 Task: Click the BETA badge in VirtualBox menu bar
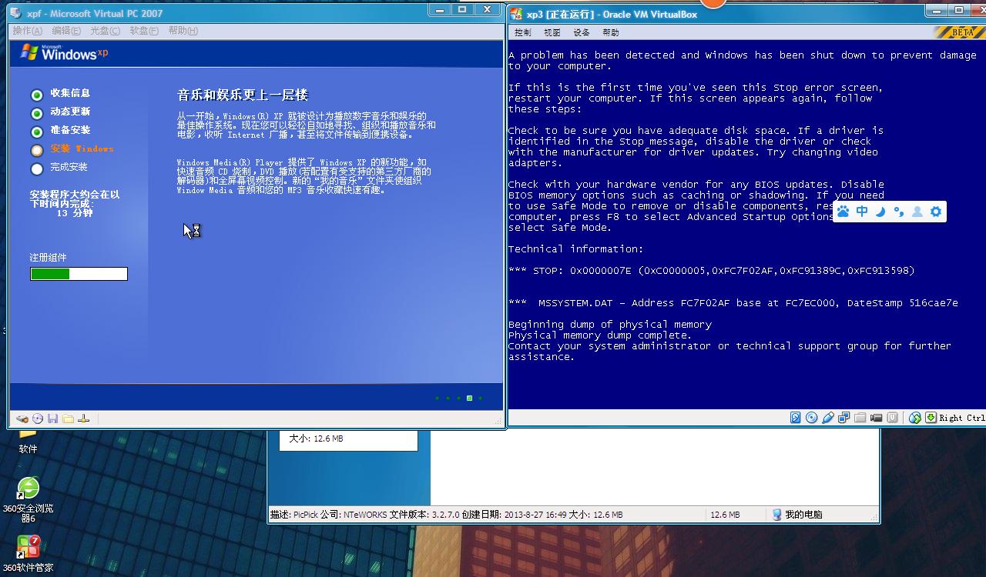959,32
